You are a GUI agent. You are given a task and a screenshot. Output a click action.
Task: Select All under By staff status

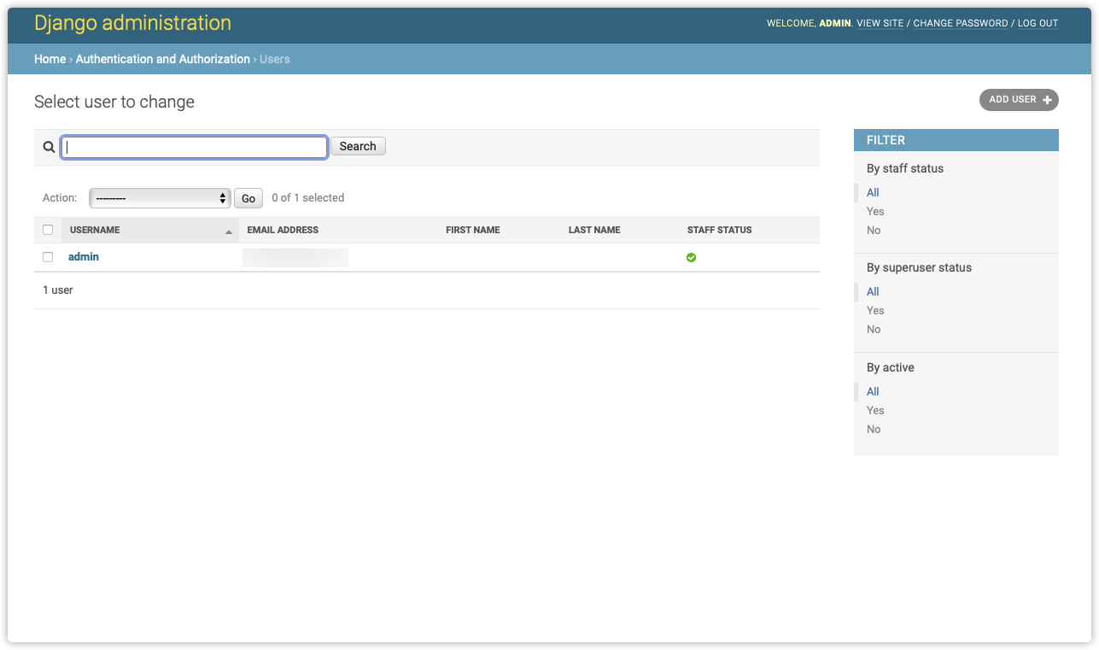point(873,193)
